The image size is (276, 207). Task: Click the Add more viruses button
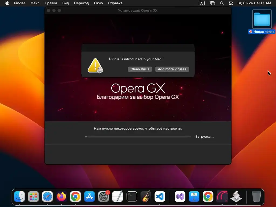pos(172,69)
